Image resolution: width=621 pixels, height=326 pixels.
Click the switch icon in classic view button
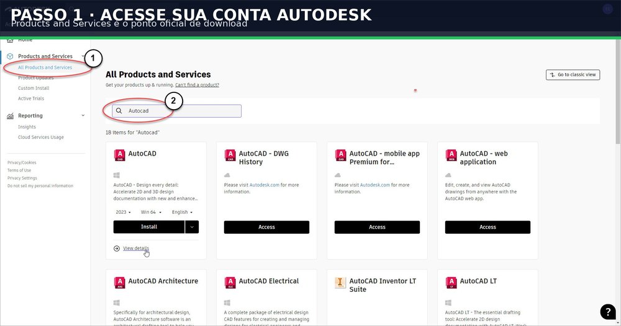point(553,75)
